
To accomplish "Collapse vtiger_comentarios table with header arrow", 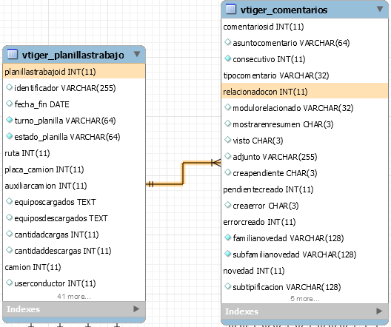I will tap(380, 9).
